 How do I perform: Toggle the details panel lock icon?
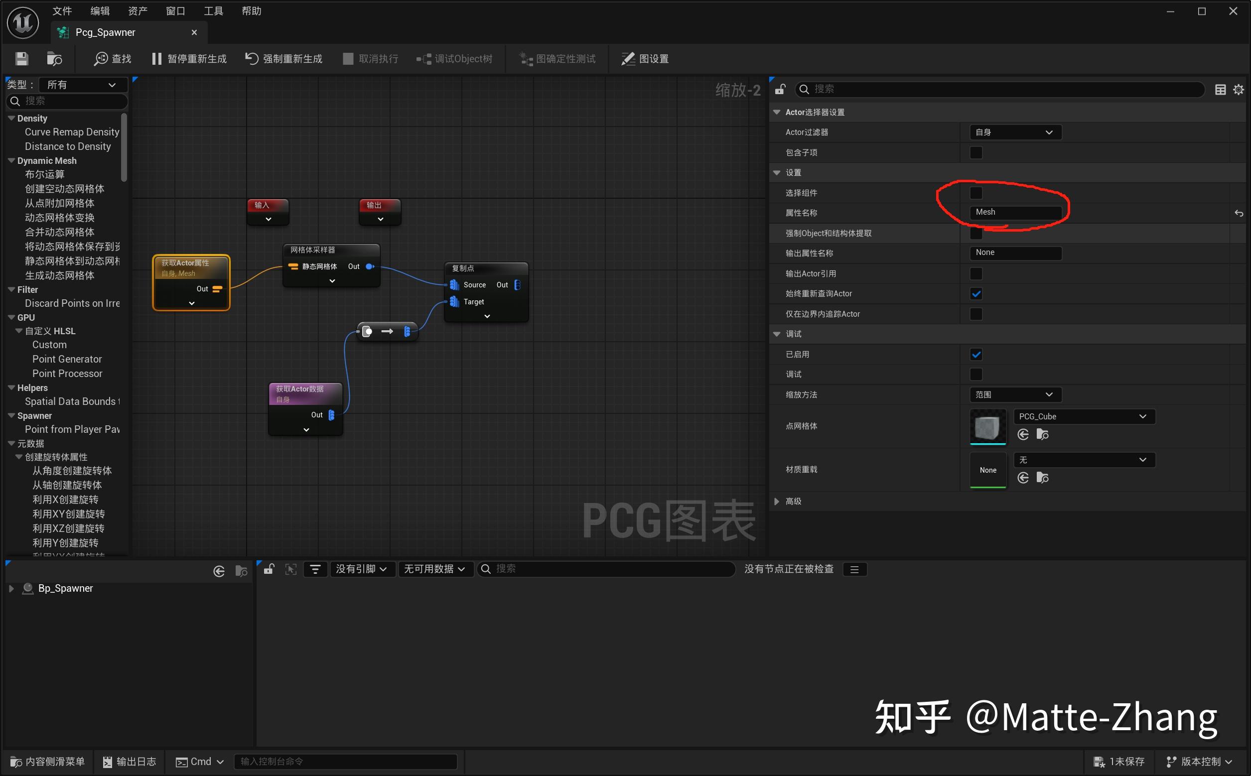click(780, 89)
